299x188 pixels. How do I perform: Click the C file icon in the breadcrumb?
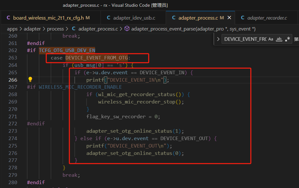[x=74, y=29]
